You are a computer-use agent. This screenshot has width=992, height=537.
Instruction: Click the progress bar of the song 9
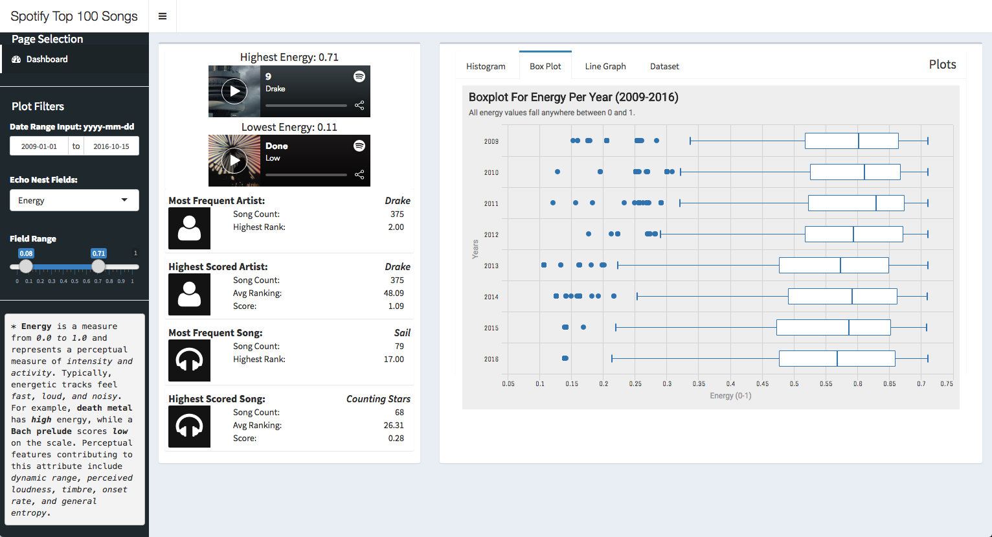(x=306, y=105)
